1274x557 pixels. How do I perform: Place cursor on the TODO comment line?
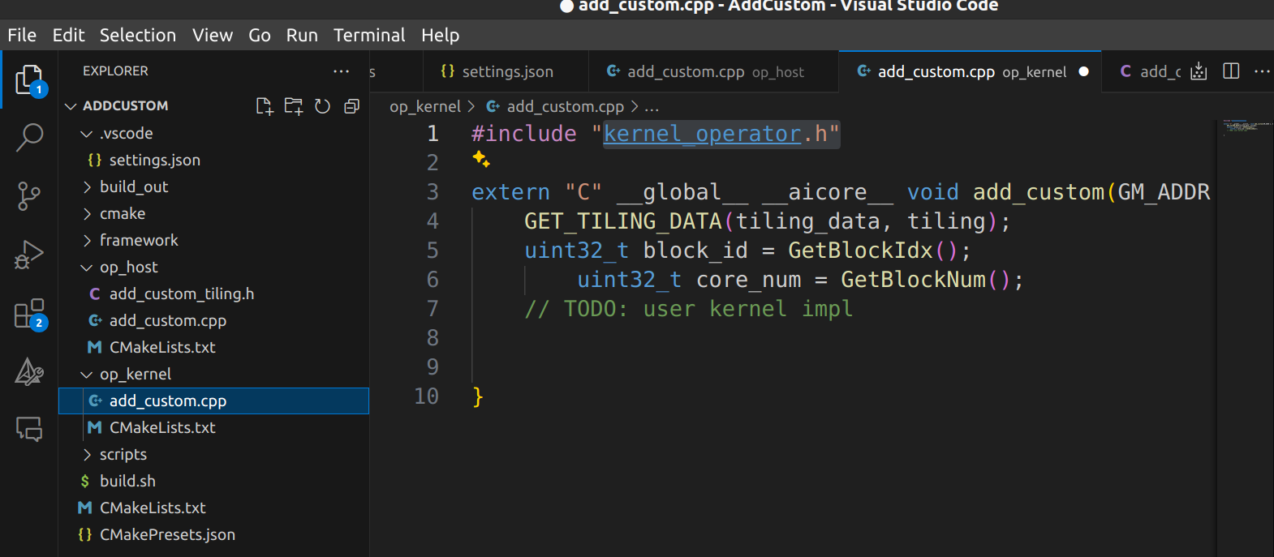(x=689, y=309)
